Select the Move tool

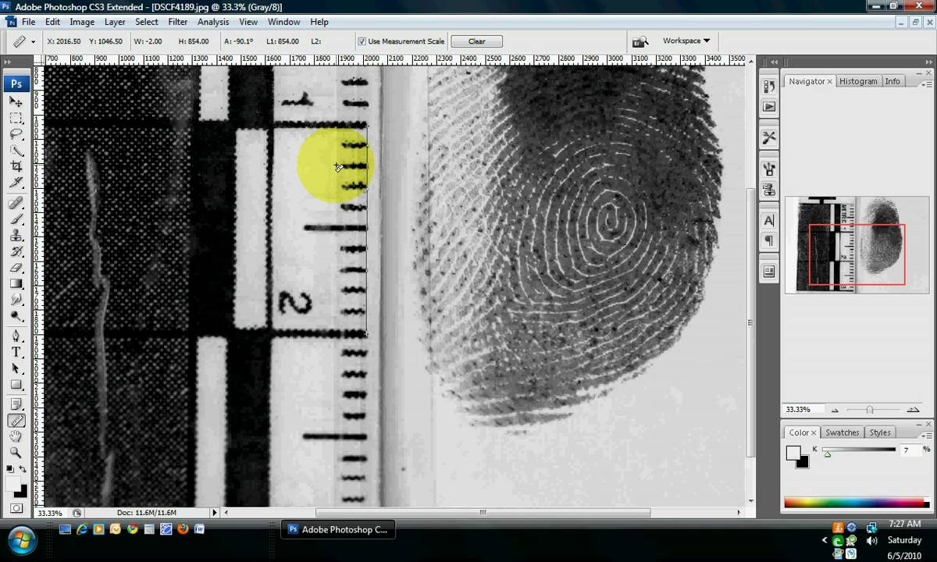pyautogui.click(x=16, y=101)
